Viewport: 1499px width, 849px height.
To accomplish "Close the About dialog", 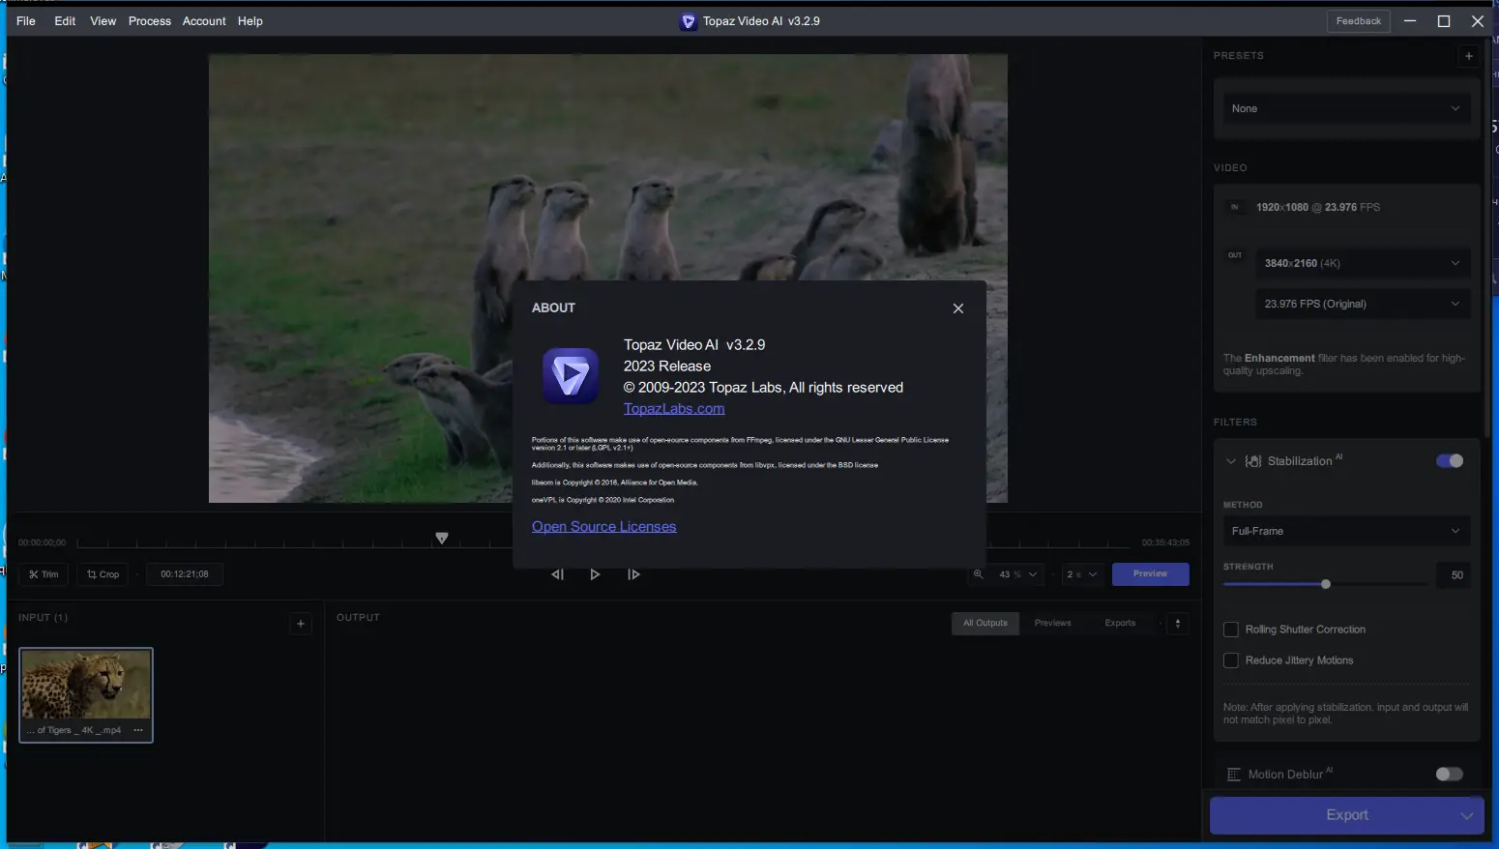I will pos(957,308).
